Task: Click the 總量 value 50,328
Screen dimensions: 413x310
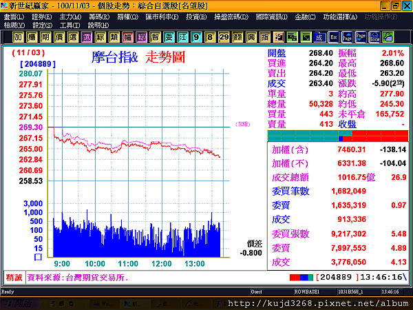Action: (321, 104)
